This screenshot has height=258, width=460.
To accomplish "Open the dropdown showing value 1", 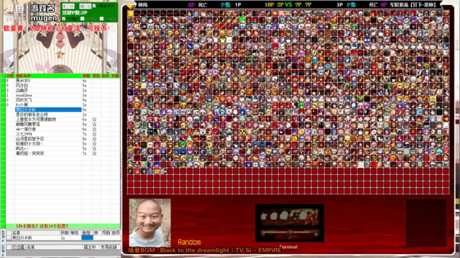I will click(x=68, y=6).
